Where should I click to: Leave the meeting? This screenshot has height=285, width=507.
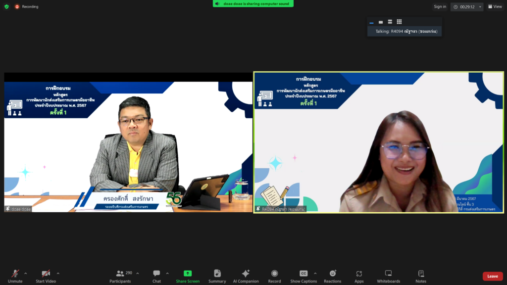pos(493,276)
